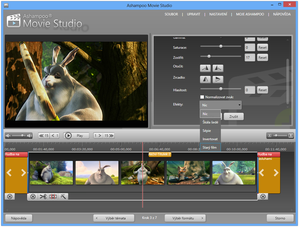Screen dimensions: 299x227
Task: Click the second Otočit rotate button
Action: pos(218,68)
